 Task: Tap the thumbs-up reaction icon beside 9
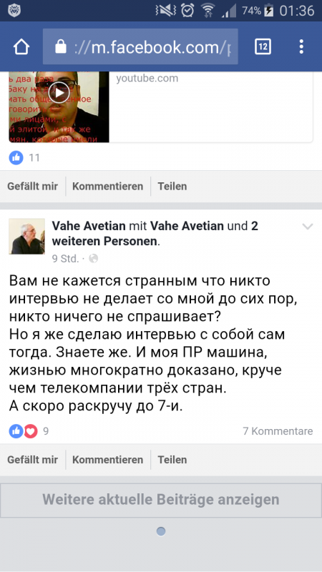(x=16, y=431)
